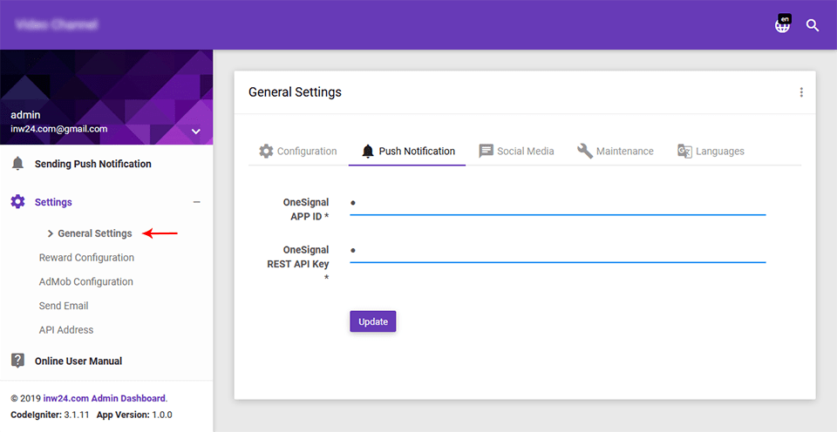Collapse the Settings menu with minus

(x=196, y=202)
